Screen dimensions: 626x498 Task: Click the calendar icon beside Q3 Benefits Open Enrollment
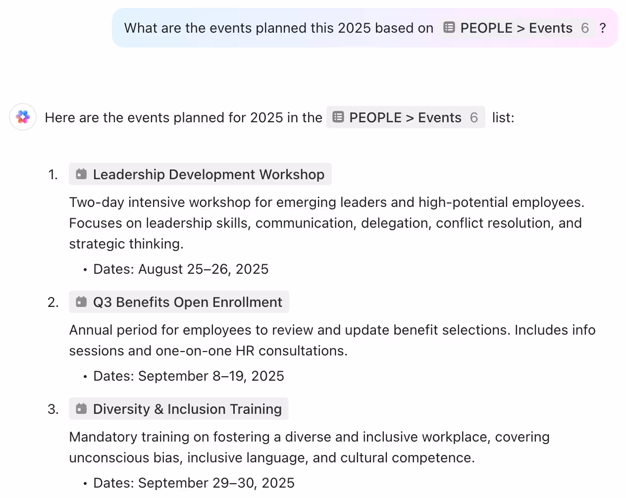point(81,301)
